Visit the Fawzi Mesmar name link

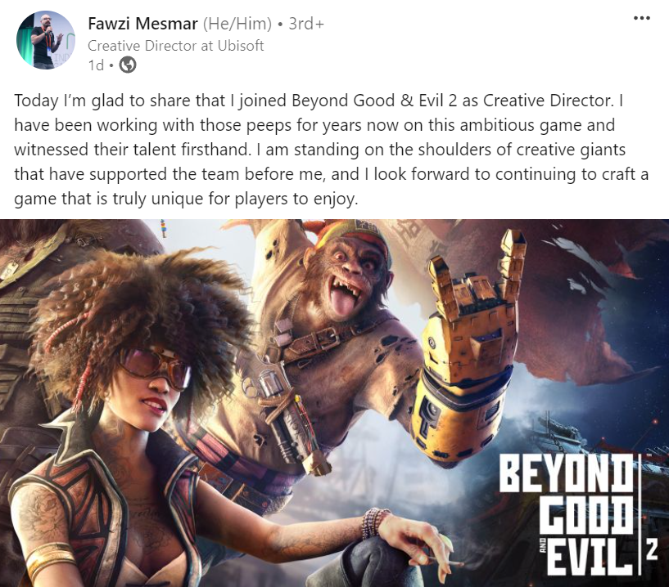(143, 24)
